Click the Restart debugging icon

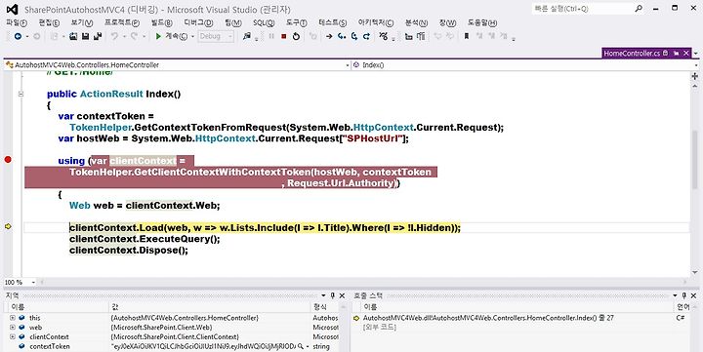[296, 37]
